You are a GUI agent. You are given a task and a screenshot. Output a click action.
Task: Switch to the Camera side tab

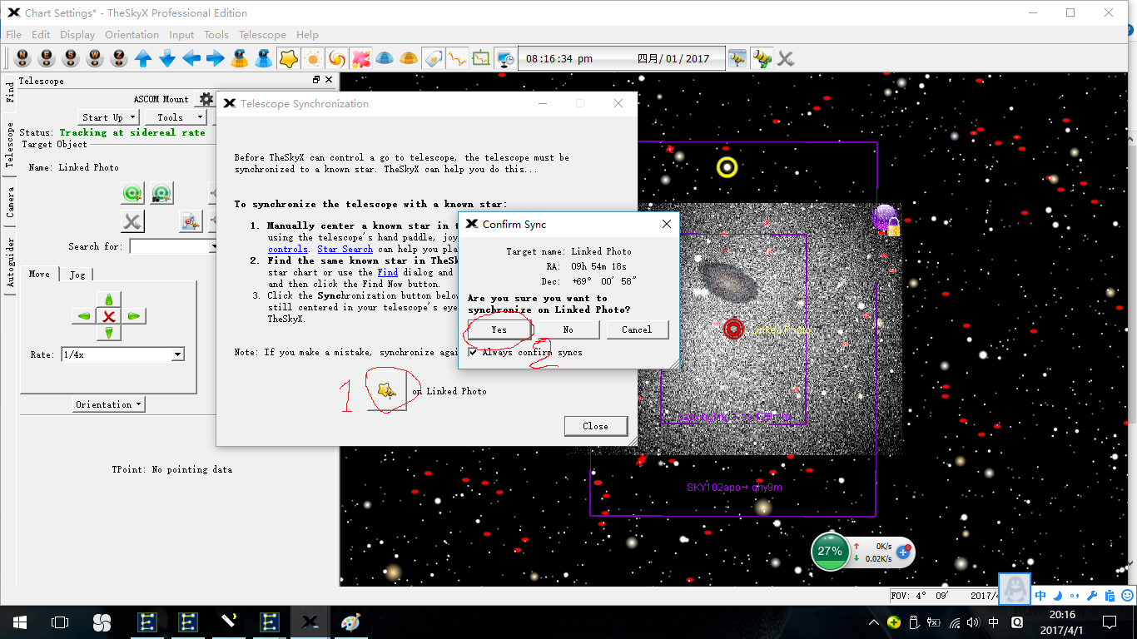click(10, 201)
